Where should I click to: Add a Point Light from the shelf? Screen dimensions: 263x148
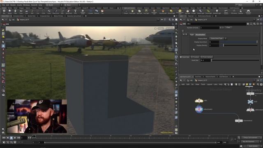(132, 12)
